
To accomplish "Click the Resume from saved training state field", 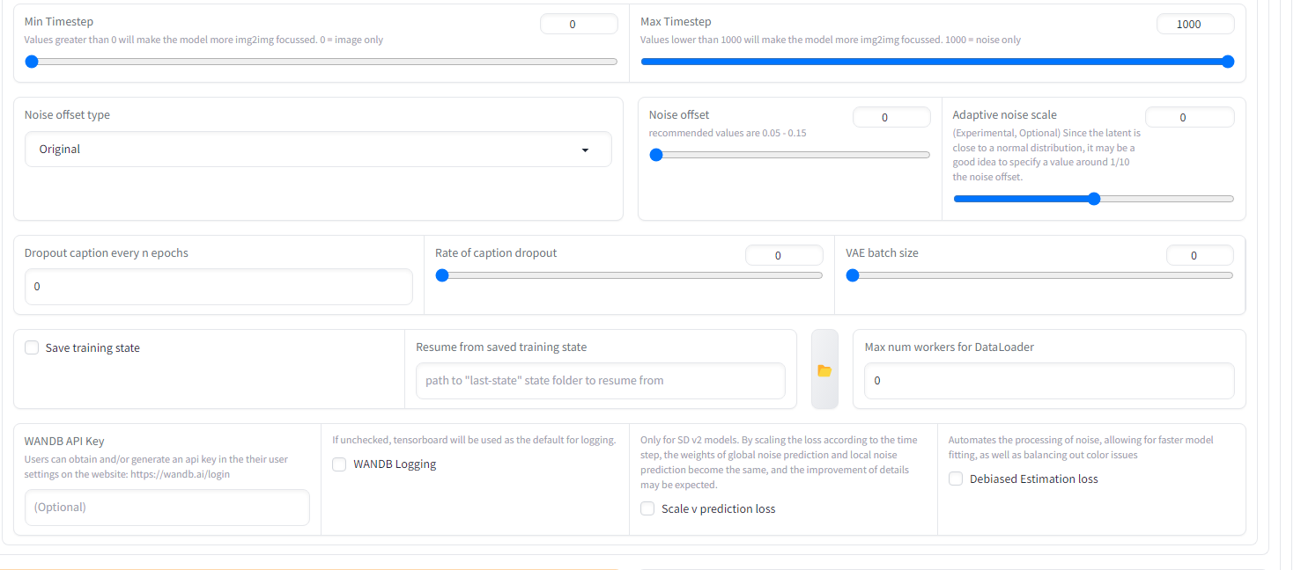I will point(600,381).
